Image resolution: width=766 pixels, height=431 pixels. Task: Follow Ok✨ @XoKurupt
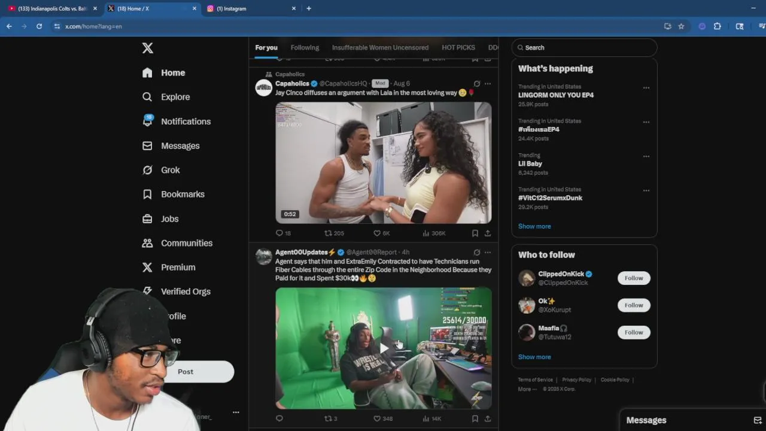[634, 305]
